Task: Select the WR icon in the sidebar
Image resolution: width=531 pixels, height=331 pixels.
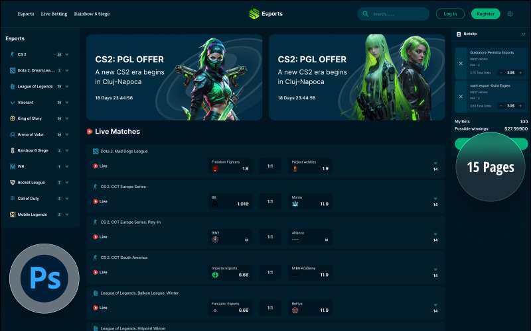Action: (x=13, y=166)
